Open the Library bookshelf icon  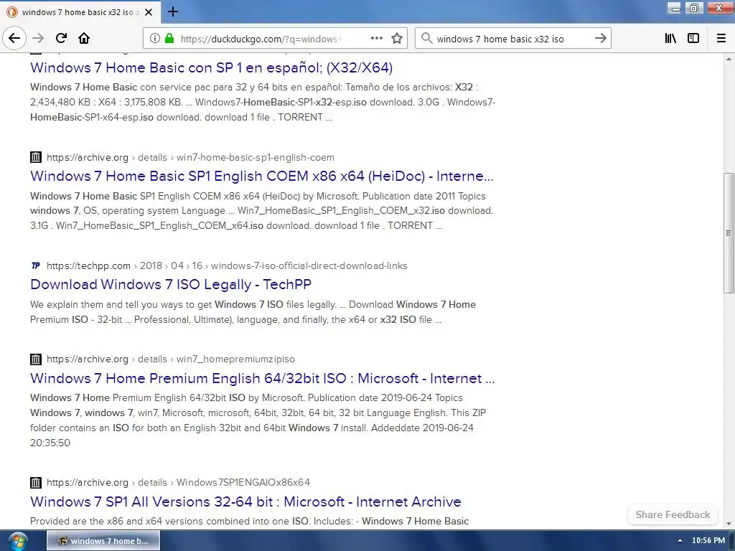(x=670, y=38)
